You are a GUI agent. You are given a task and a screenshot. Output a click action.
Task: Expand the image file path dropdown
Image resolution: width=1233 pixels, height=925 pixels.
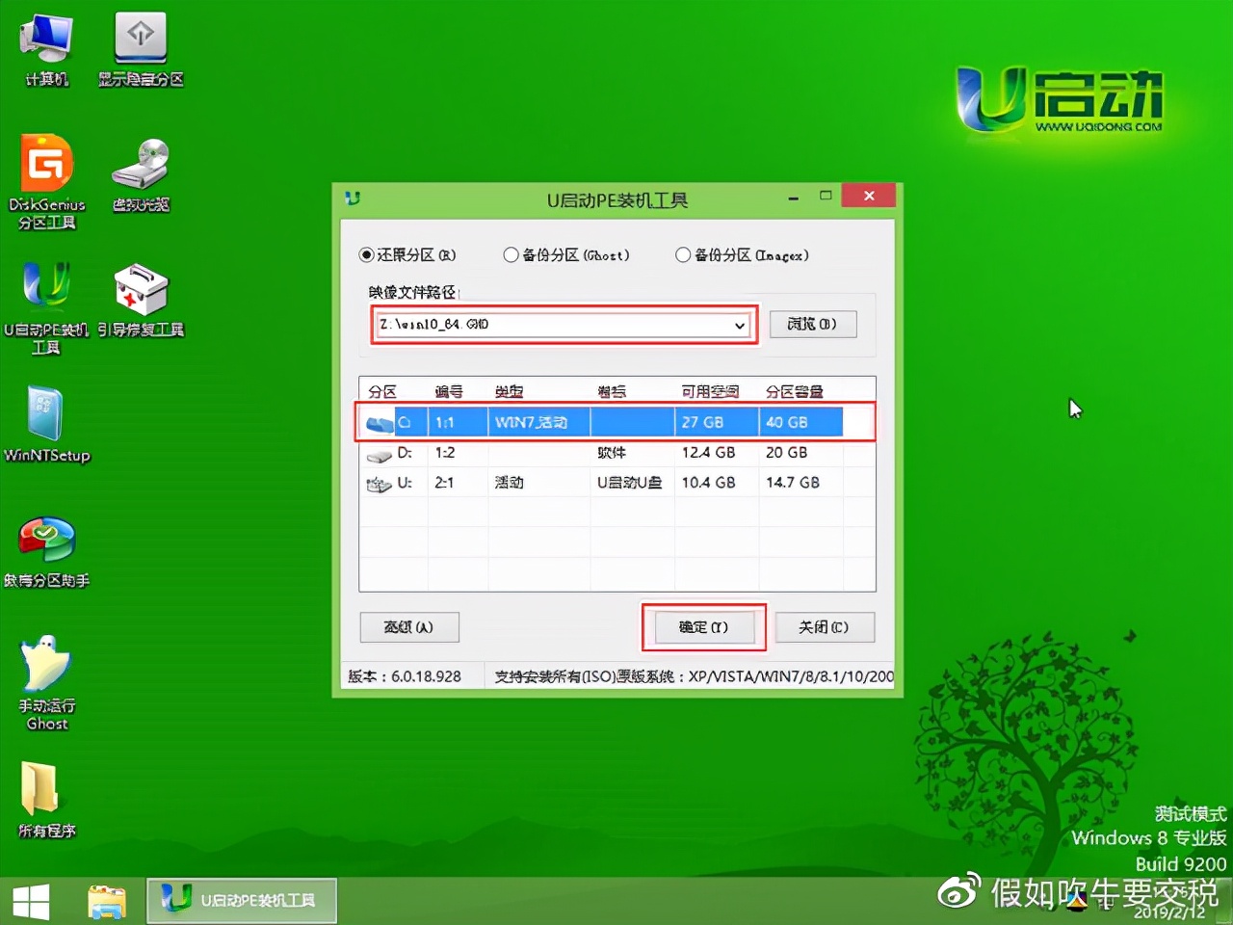tap(741, 325)
